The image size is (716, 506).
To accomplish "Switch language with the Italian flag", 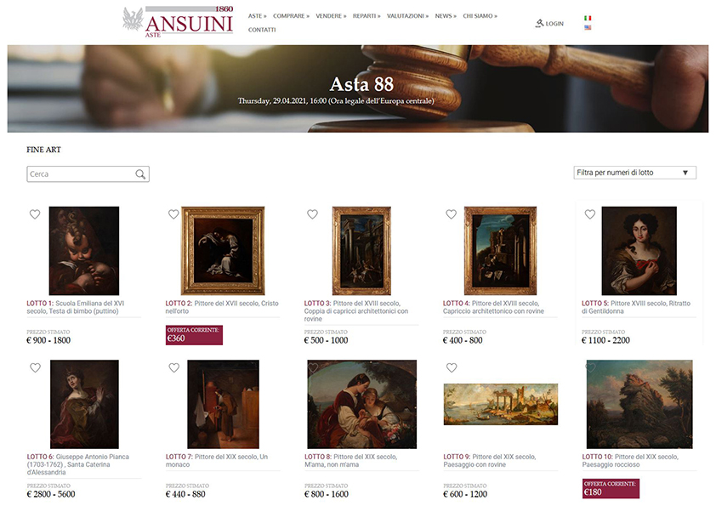I will [x=588, y=18].
